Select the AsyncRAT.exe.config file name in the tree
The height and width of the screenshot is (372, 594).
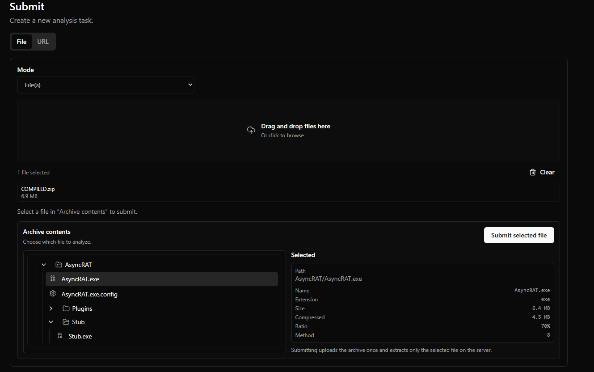pos(89,294)
